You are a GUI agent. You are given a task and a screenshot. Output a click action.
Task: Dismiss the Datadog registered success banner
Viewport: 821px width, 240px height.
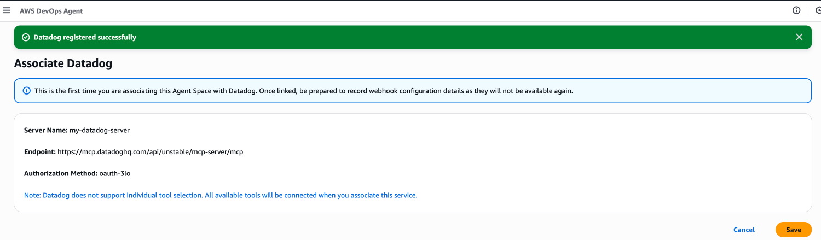tap(799, 37)
